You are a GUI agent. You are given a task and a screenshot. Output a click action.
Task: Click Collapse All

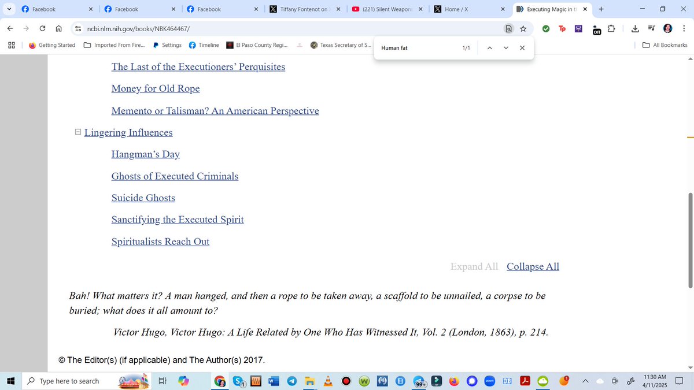[x=533, y=266]
